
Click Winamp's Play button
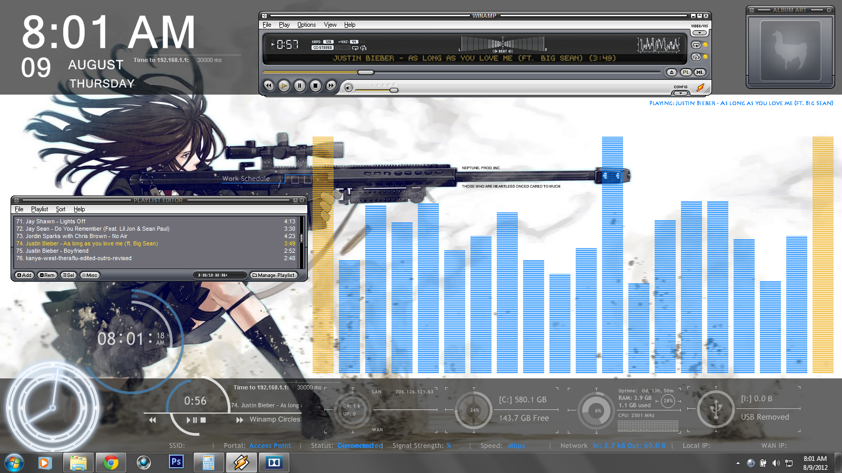pyautogui.click(x=284, y=86)
